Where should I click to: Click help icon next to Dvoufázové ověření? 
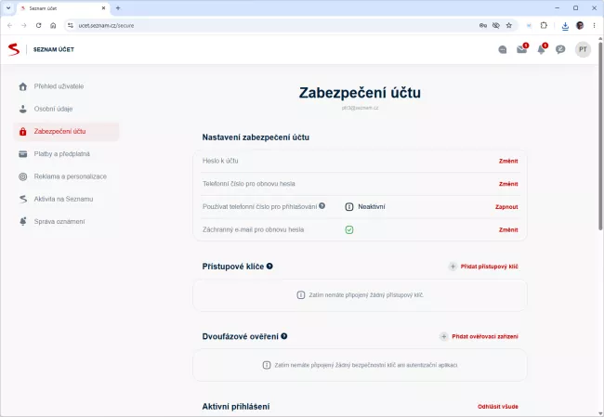click(284, 336)
